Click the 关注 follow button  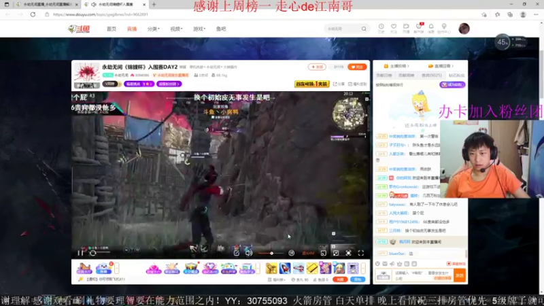pos(357,67)
